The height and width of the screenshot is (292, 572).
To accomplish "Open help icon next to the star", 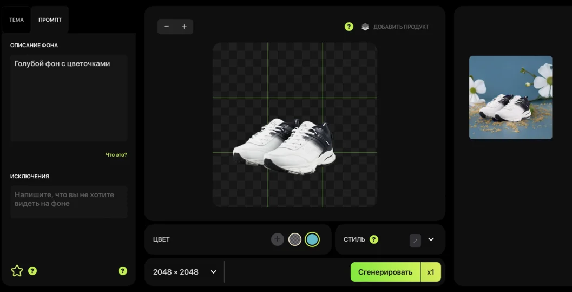I will coord(32,271).
